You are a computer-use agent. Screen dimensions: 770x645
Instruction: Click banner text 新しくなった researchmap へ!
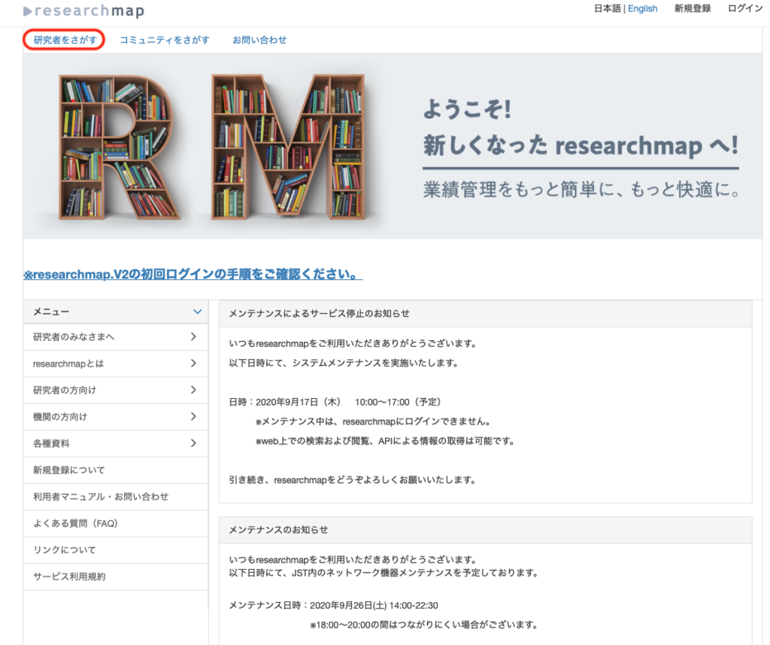[x=581, y=145]
